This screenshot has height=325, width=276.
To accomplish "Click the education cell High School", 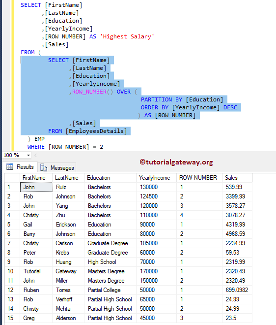I will [110, 262].
